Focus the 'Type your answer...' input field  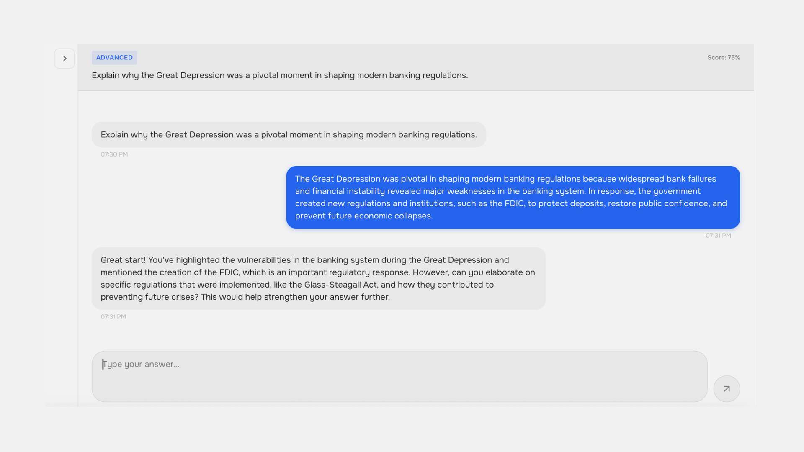coord(399,376)
